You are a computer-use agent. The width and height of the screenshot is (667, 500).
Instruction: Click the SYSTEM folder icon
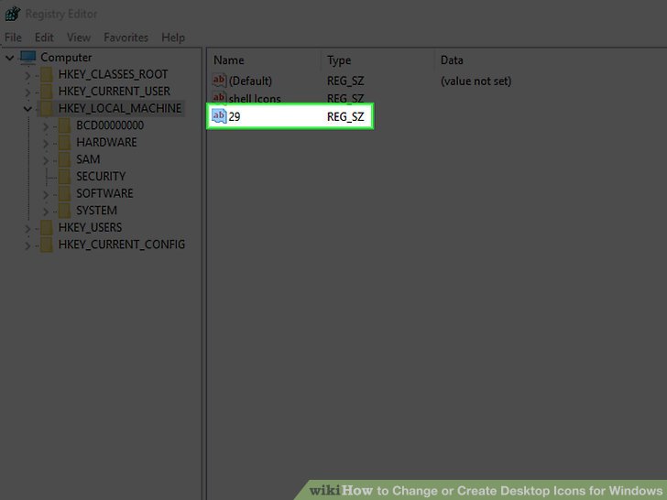tap(64, 211)
